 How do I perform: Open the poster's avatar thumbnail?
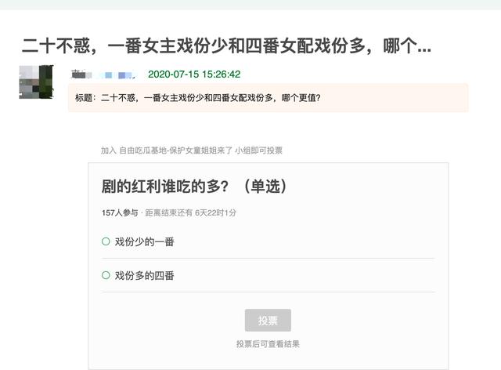37,82
